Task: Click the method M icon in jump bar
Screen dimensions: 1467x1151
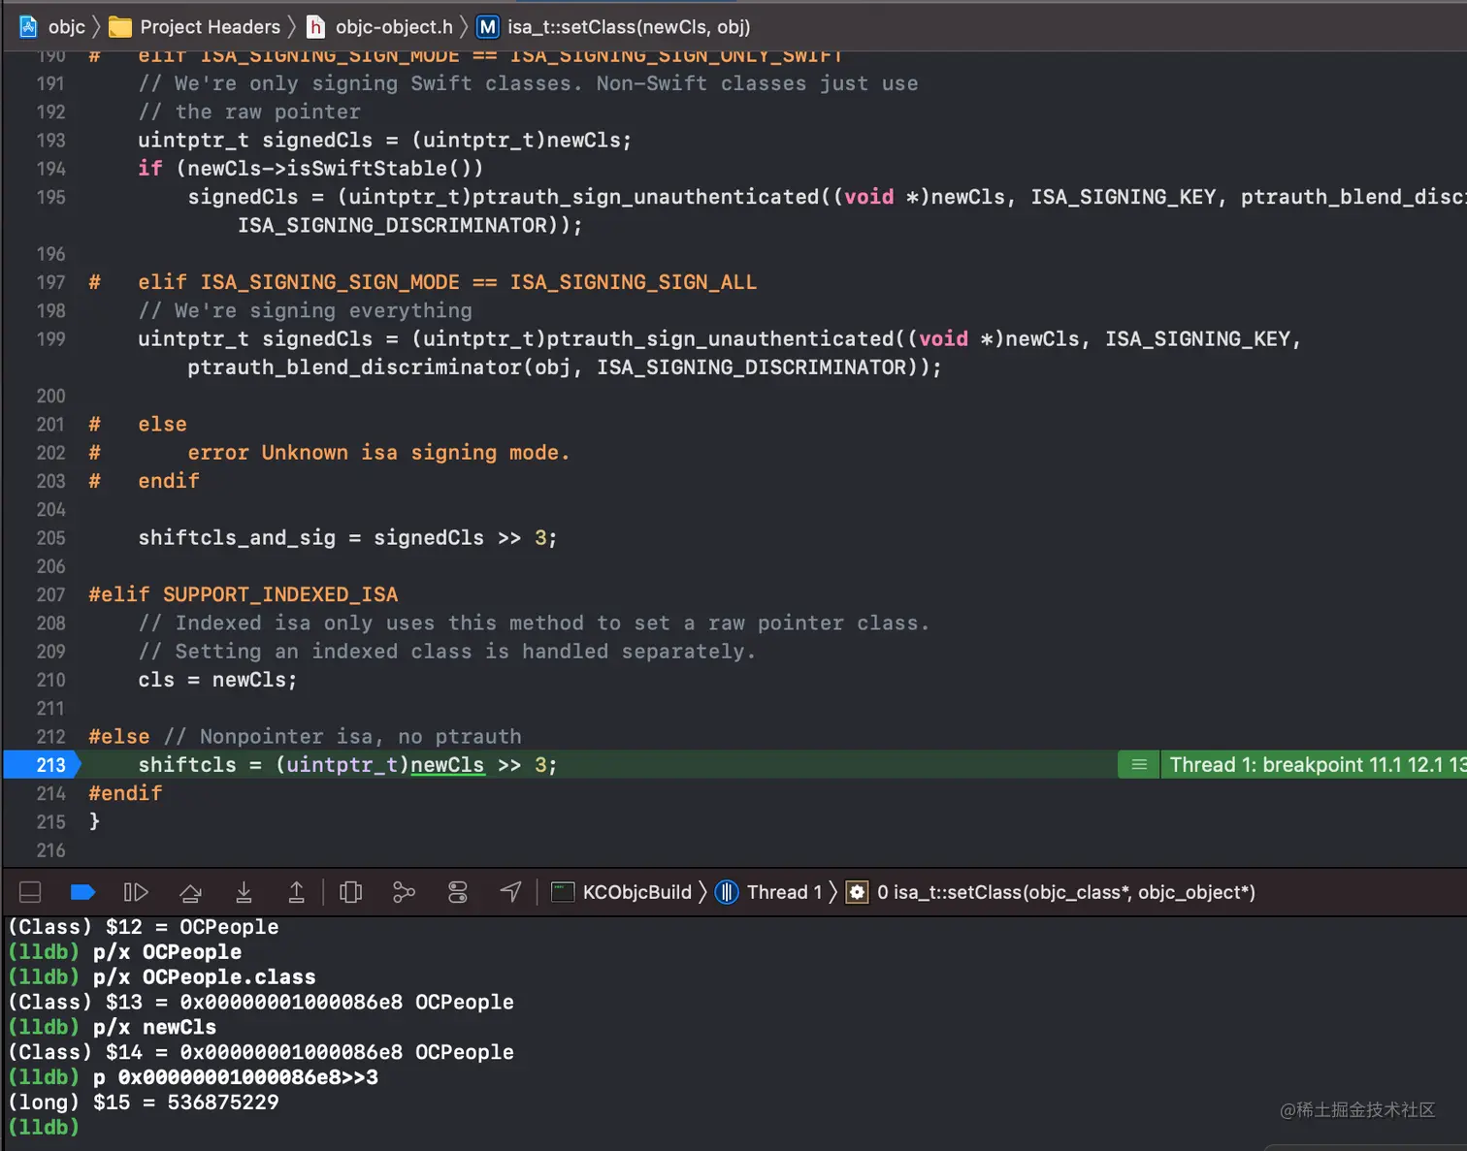Action: click(488, 27)
